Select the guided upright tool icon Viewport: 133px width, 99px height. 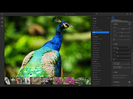coord(129,85)
